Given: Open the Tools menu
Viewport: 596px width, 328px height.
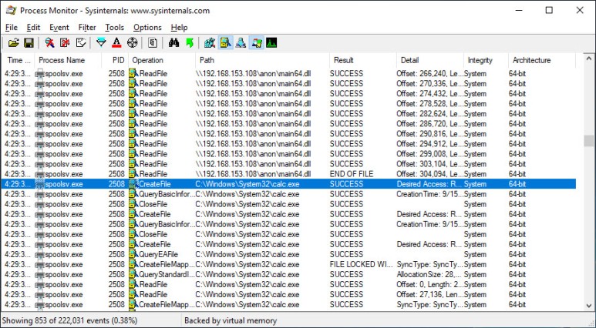Looking at the screenshot, I should click(x=114, y=28).
